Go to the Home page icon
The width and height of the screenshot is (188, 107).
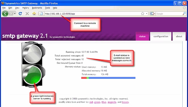pyautogui.click(x=34, y=14)
